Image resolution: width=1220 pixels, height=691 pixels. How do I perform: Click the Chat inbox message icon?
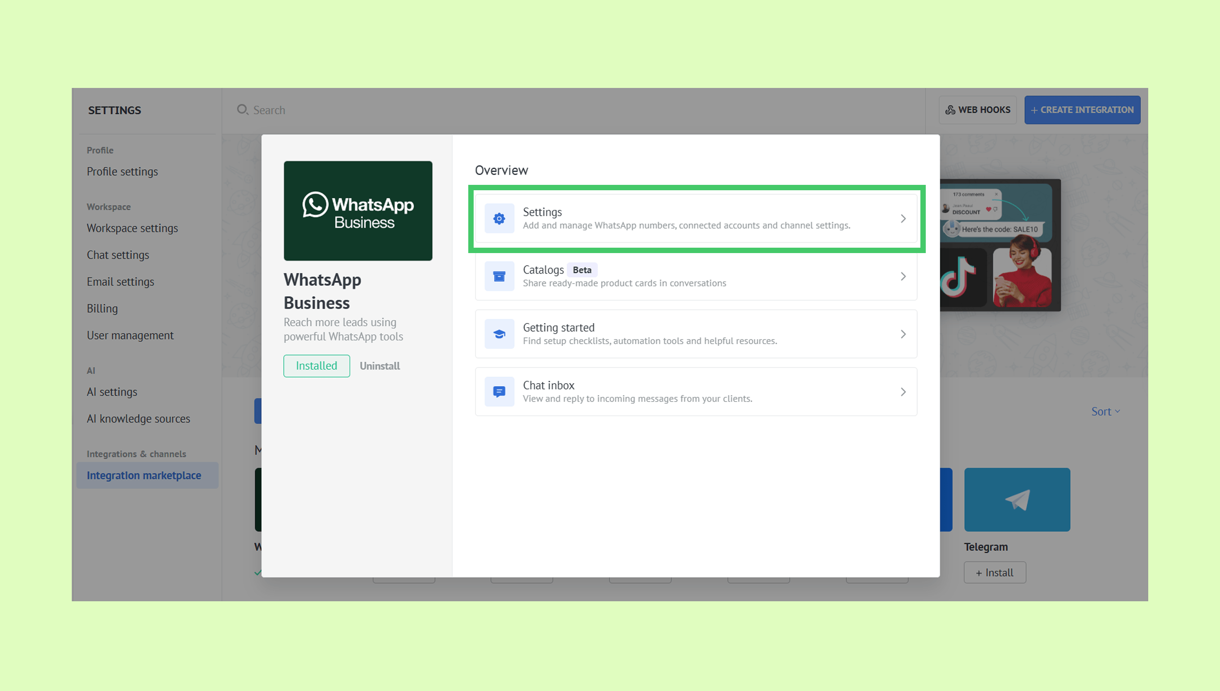(x=499, y=392)
